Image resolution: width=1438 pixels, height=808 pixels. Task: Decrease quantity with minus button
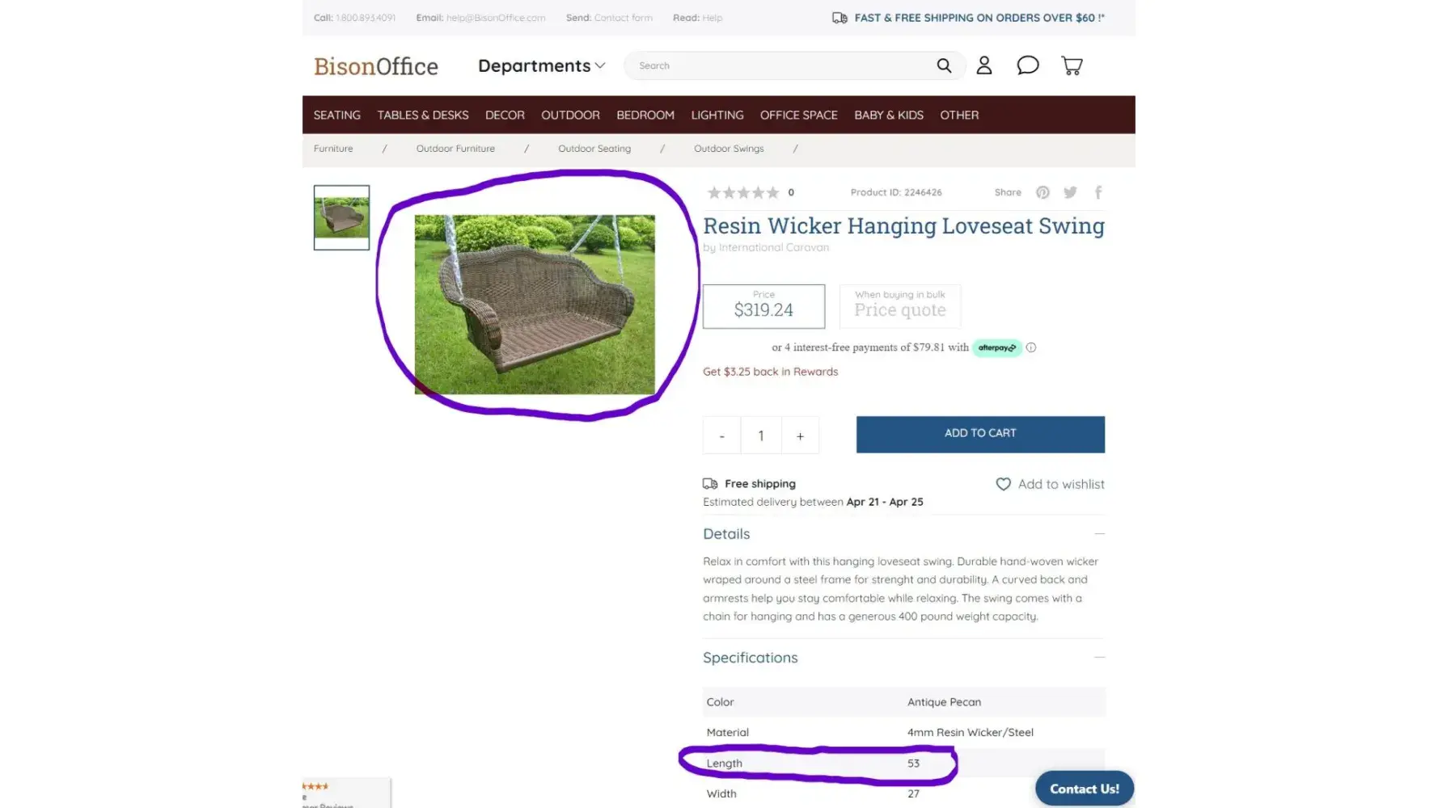tap(721, 436)
